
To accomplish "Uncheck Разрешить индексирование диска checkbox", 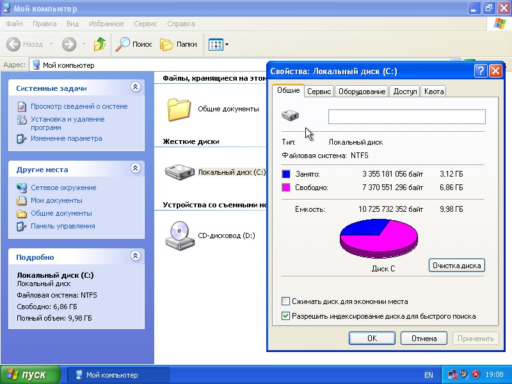I will click(x=285, y=316).
